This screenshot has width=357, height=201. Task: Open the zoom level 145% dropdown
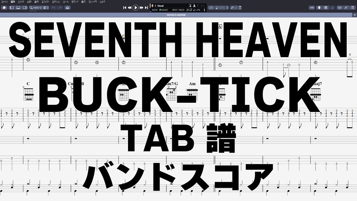pos(36,8)
